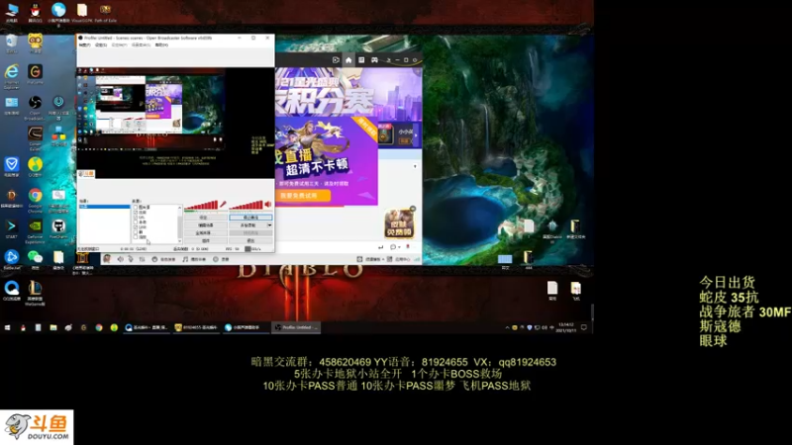This screenshot has height=445, width=792.
Task: Click the OBS Edit Scene button
Action: click(206, 225)
